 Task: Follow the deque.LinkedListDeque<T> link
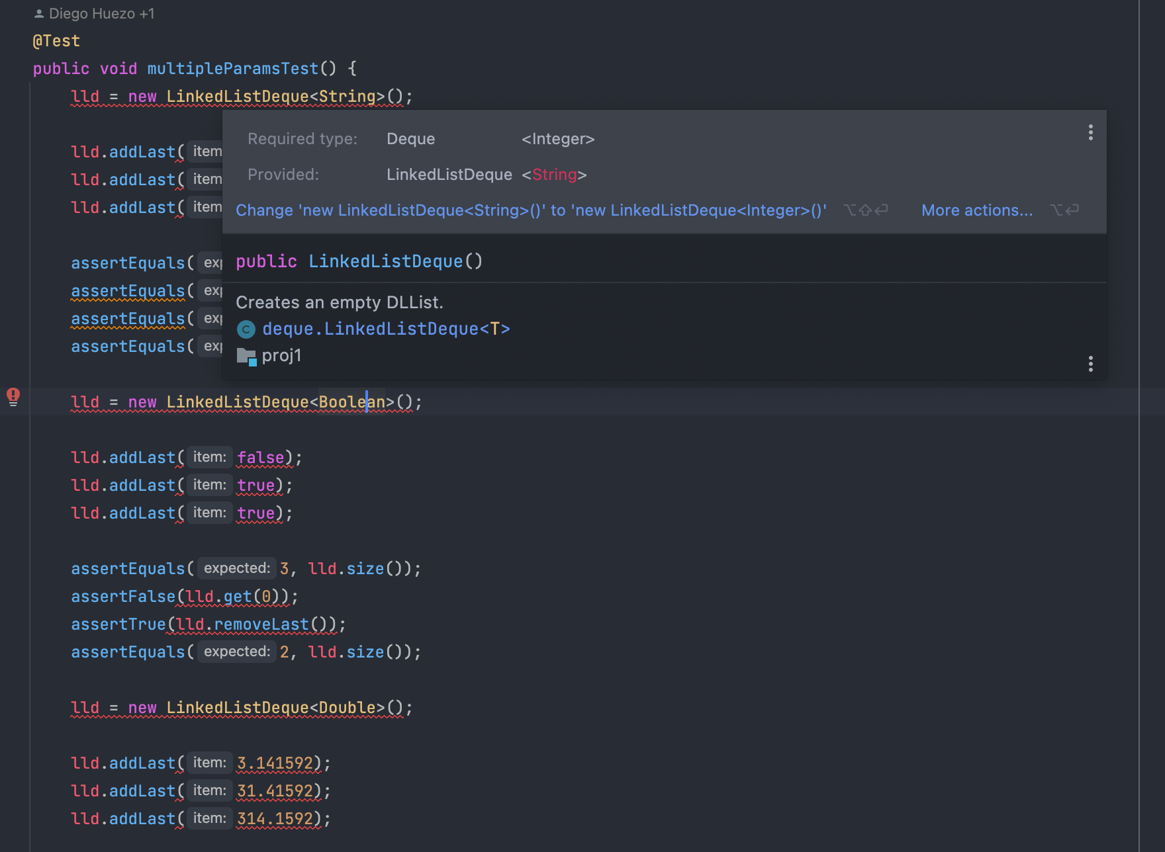coord(386,329)
